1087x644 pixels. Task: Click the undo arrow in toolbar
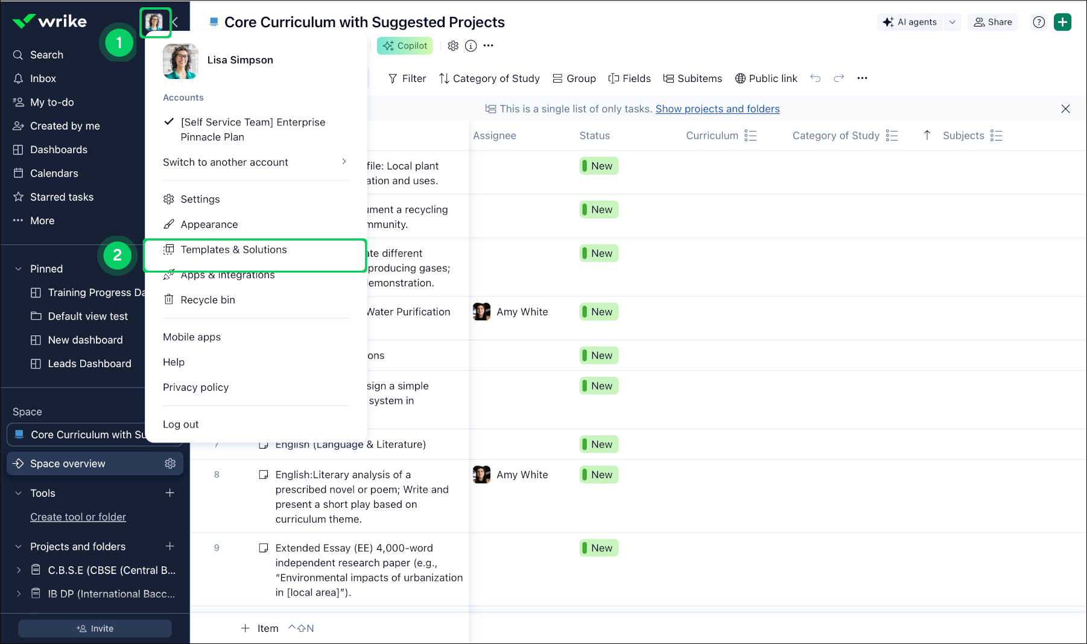[816, 78]
